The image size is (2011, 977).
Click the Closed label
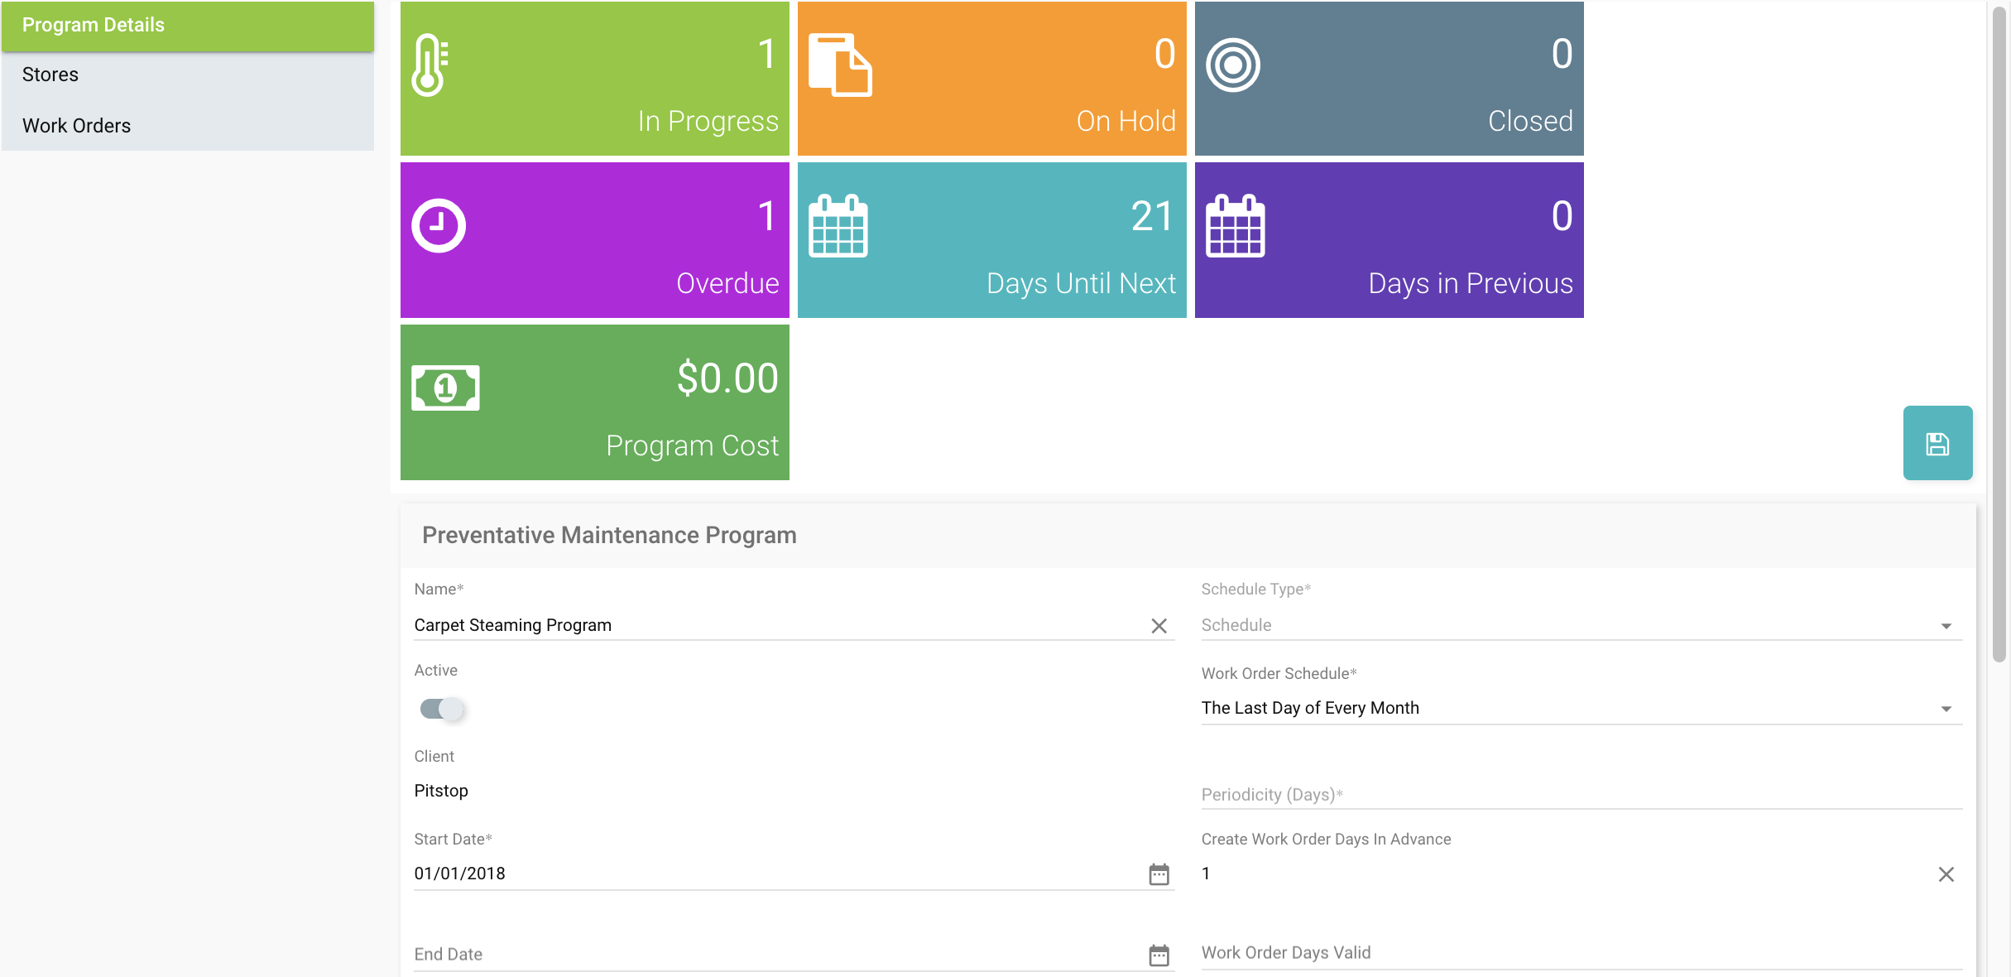[x=1530, y=121]
